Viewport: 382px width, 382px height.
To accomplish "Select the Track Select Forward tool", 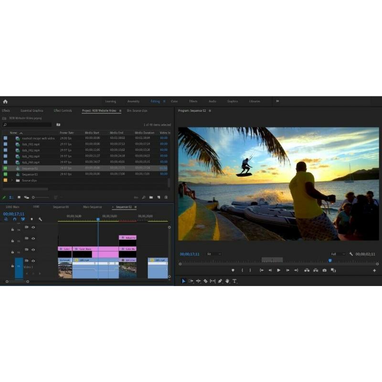I will (x=191, y=281).
